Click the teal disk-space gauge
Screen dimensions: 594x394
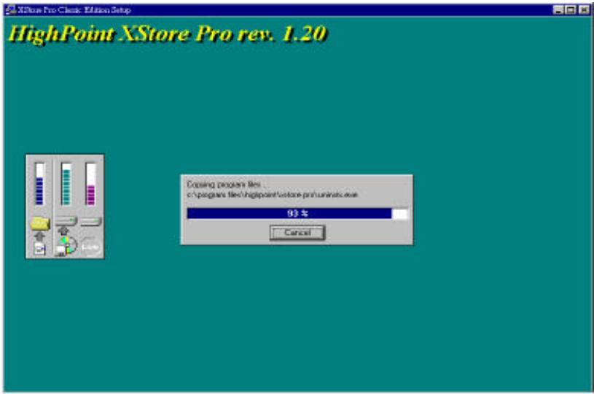[x=66, y=184]
